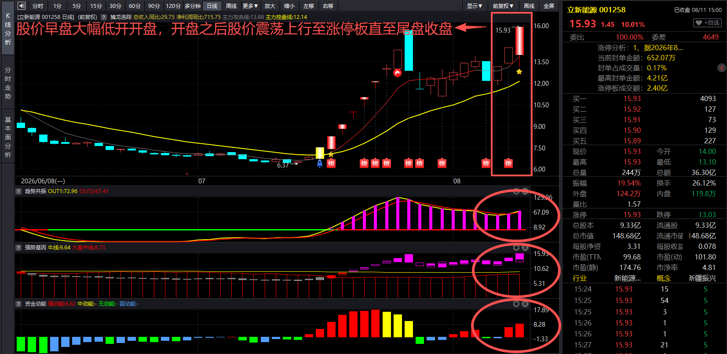Open the 多分钟 multi-minute view
Screen dimensions: 727x354
(193, 6)
